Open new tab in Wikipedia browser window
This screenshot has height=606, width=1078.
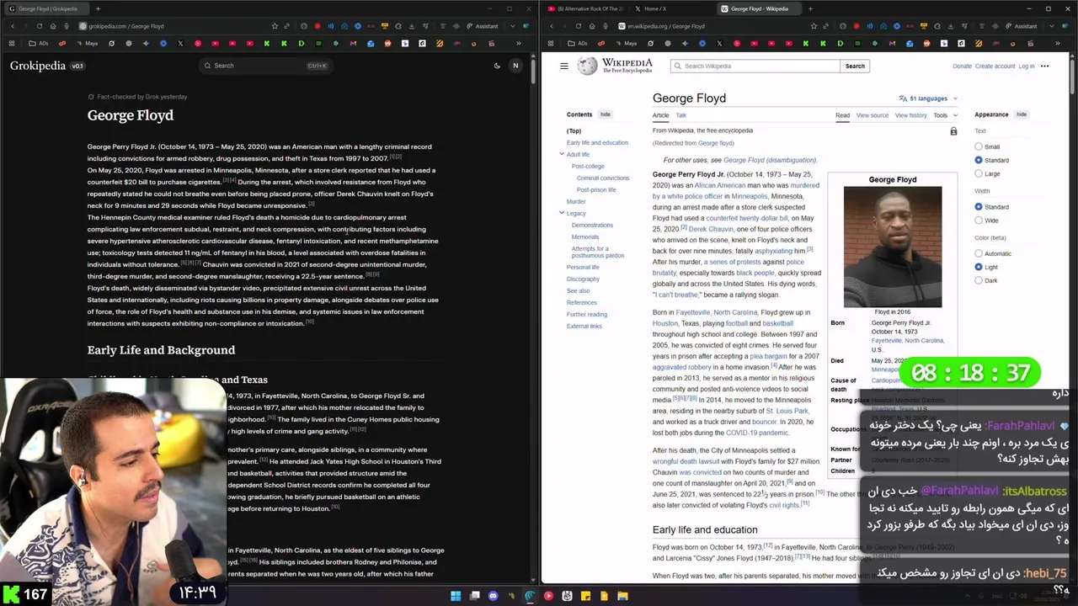(809, 8)
